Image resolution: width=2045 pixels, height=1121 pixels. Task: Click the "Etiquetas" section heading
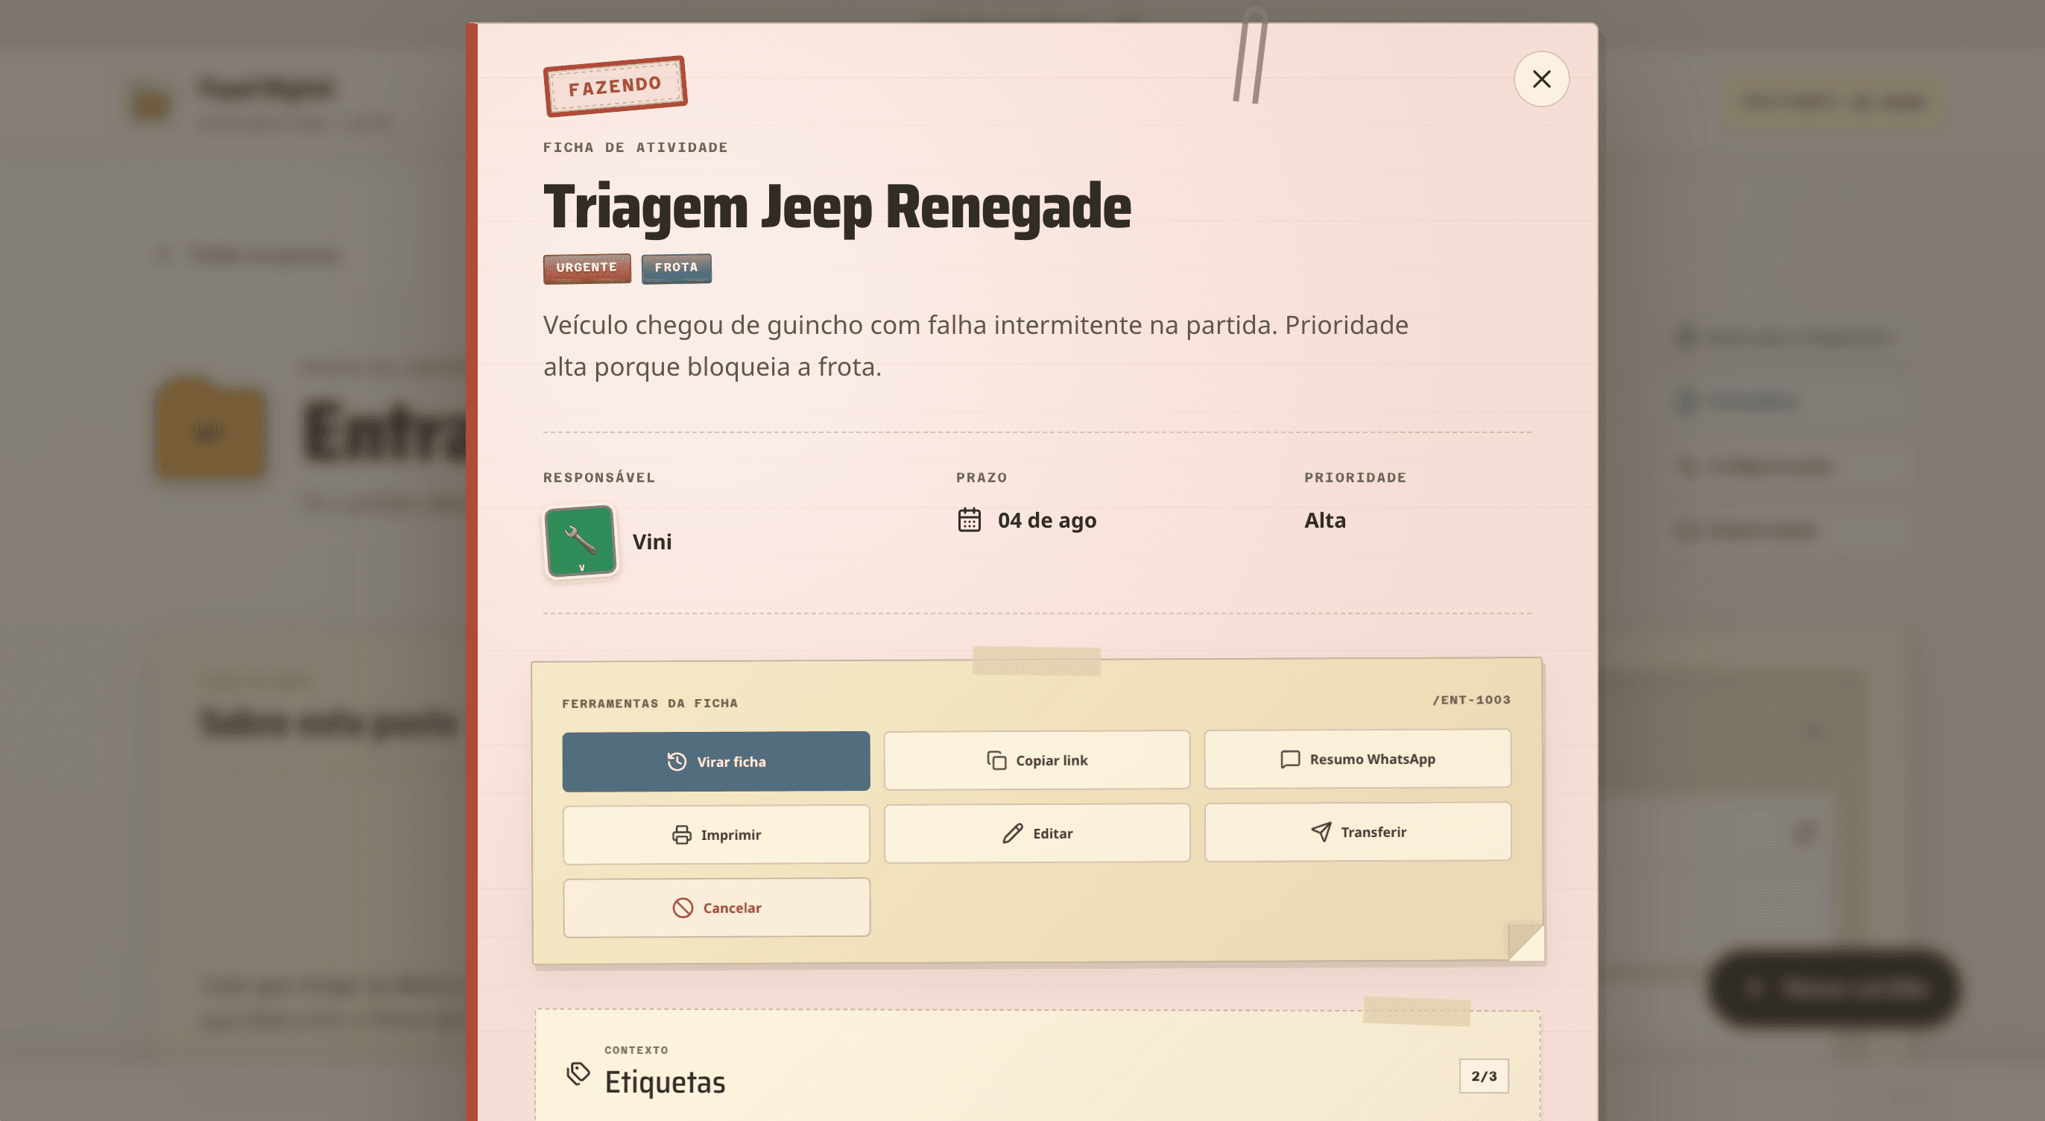[x=665, y=1082]
